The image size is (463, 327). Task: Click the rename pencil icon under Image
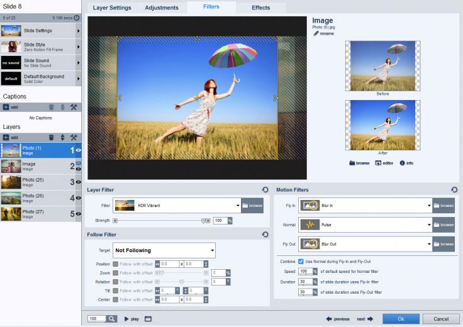pos(316,33)
